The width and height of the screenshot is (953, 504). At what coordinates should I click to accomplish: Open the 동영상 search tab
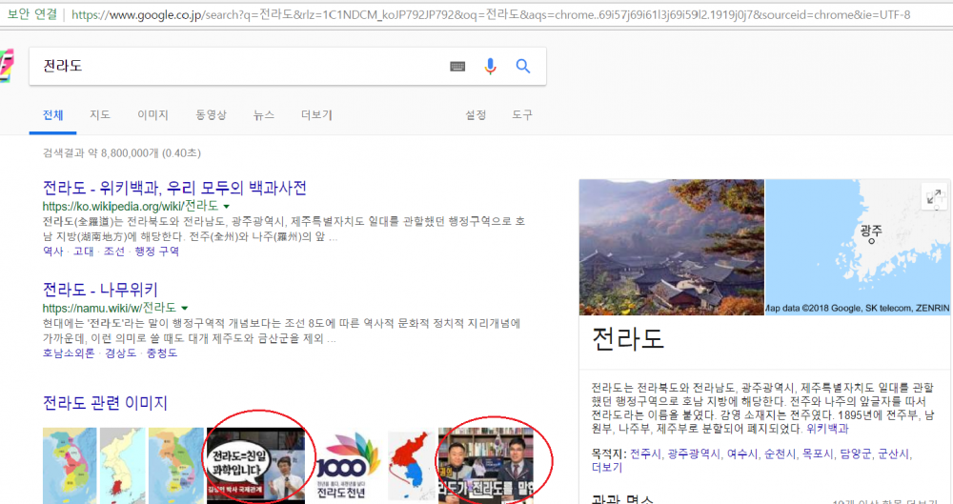tap(211, 115)
